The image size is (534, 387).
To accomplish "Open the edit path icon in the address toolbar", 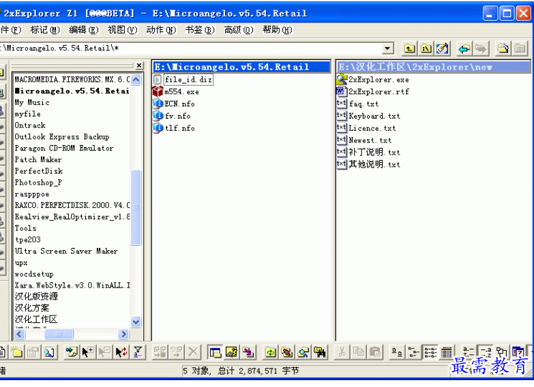I will pyautogui.click(x=443, y=48).
